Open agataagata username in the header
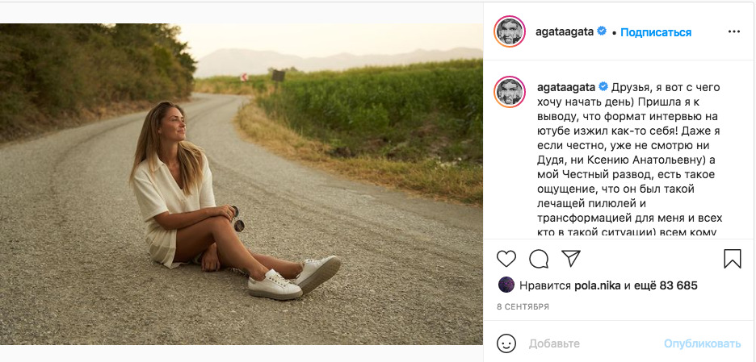This screenshot has height=362, width=756. [565, 32]
